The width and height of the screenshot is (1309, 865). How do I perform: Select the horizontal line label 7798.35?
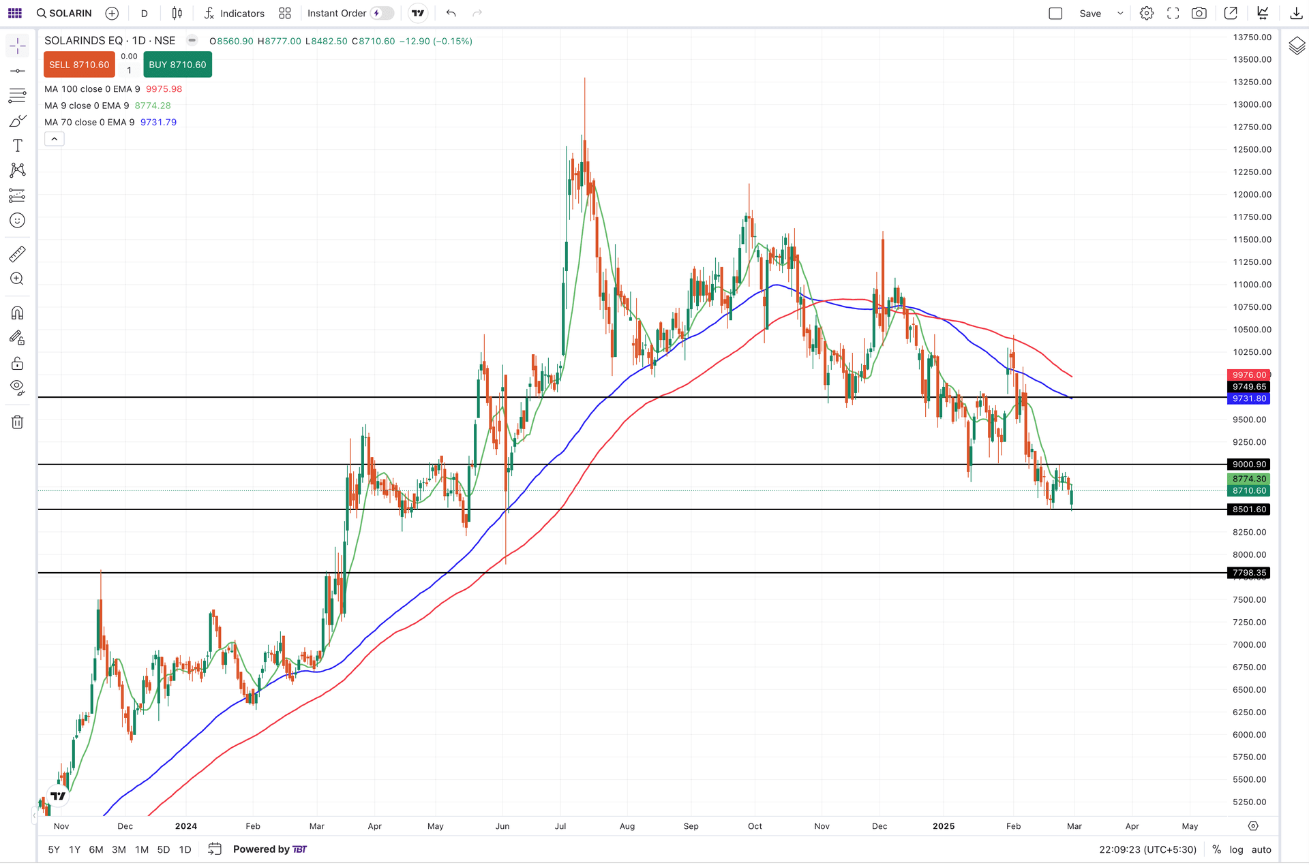click(x=1249, y=573)
